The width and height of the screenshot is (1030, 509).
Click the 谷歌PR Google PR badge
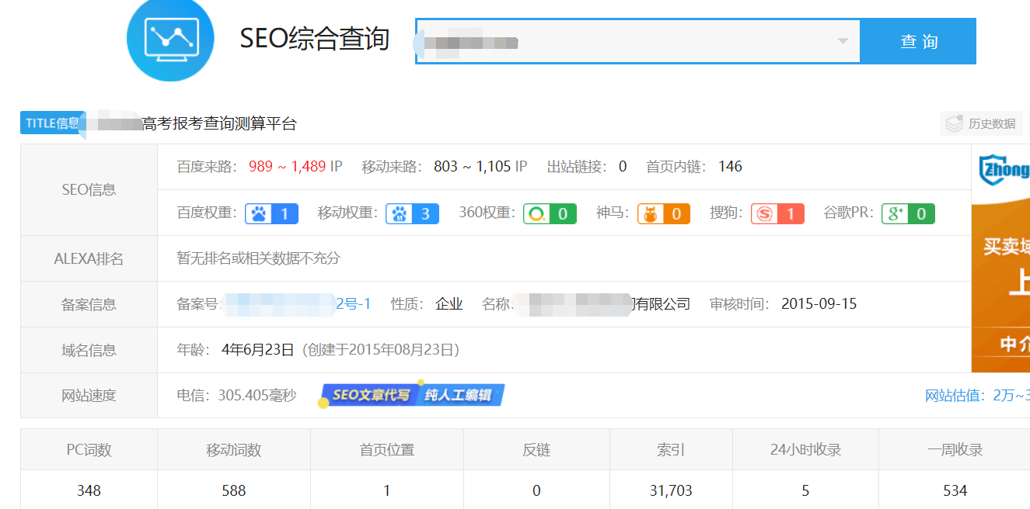907,213
